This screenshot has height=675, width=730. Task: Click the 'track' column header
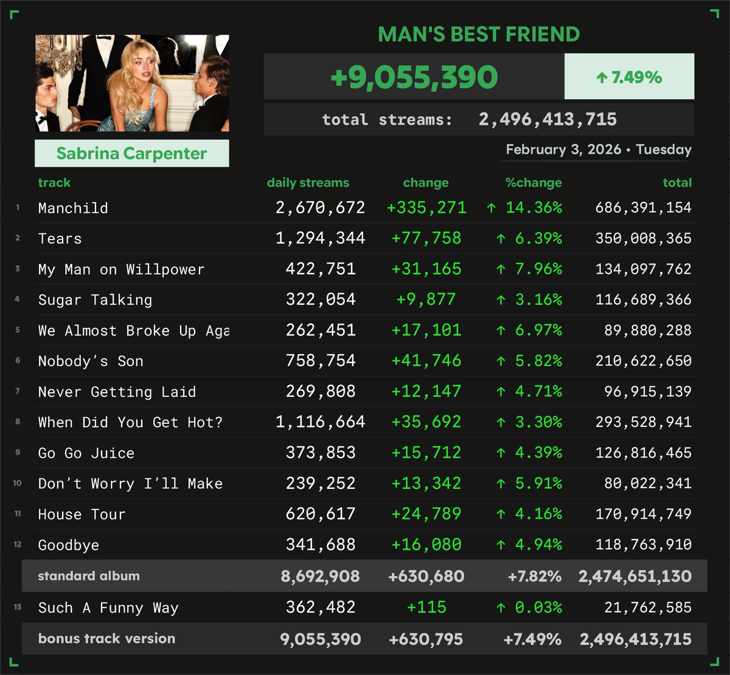54,182
